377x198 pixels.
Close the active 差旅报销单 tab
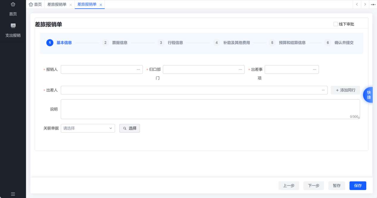[x=101, y=5]
